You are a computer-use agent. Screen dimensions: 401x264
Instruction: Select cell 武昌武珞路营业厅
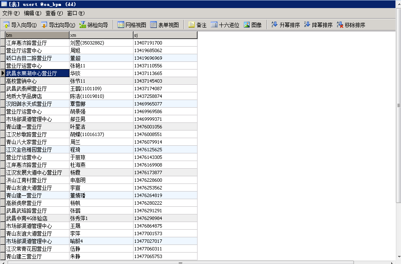pyautogui.click(x=37, y=211)
